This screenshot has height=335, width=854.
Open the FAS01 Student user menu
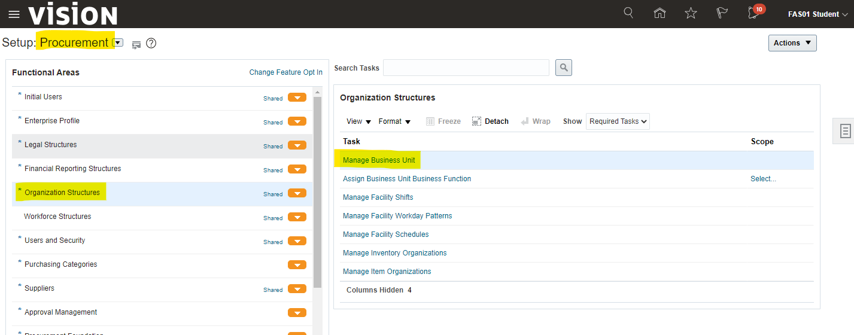coord(817,14)
